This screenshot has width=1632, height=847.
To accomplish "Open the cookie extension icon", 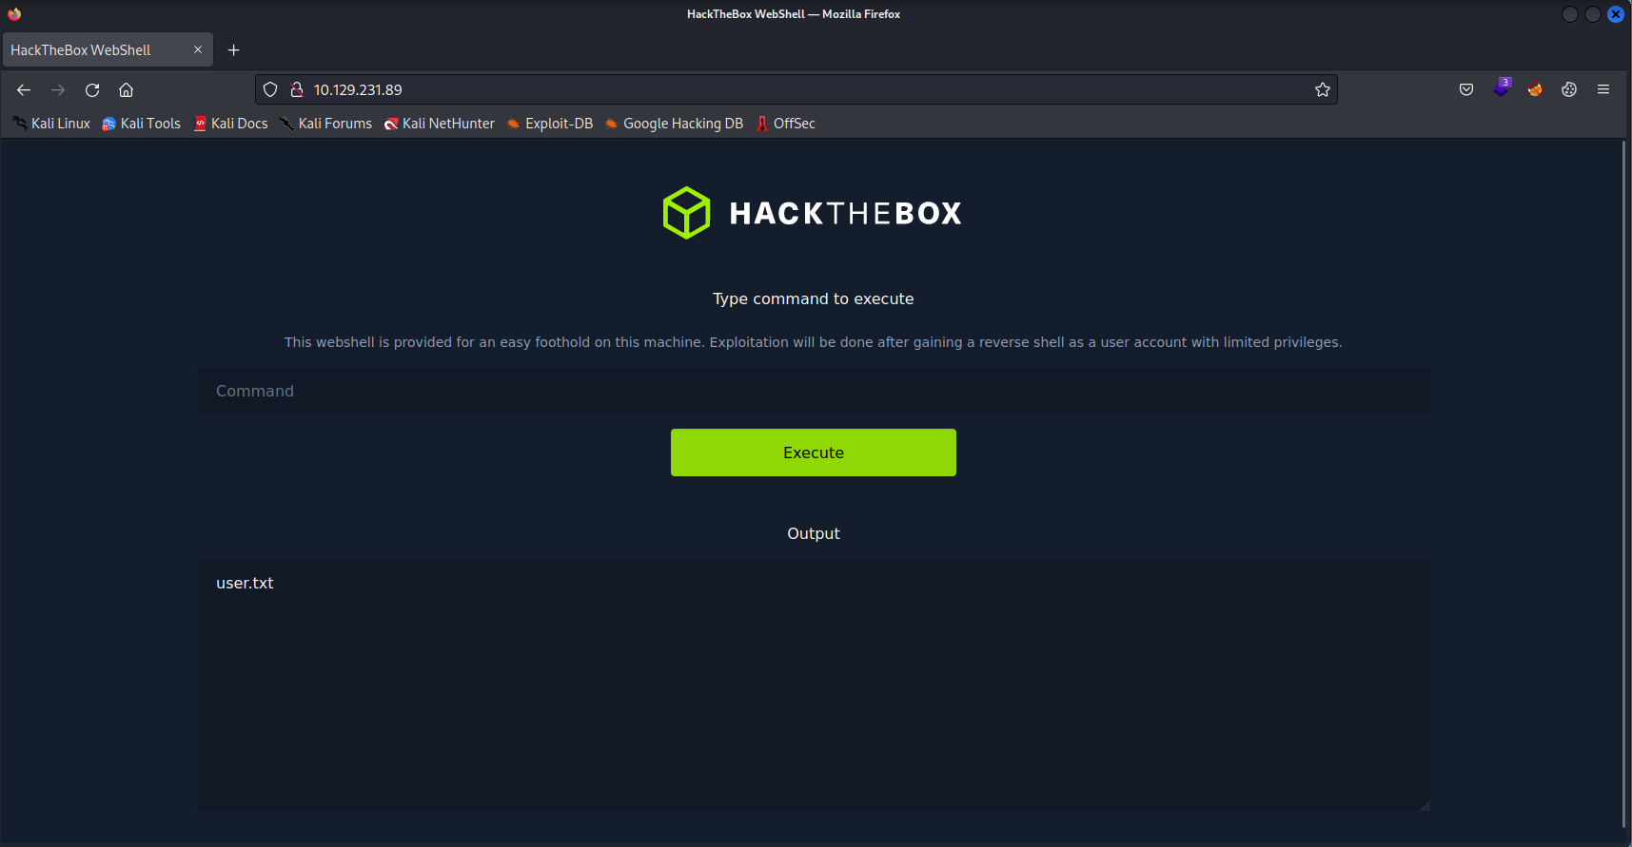I will [x=1569, y=89].
